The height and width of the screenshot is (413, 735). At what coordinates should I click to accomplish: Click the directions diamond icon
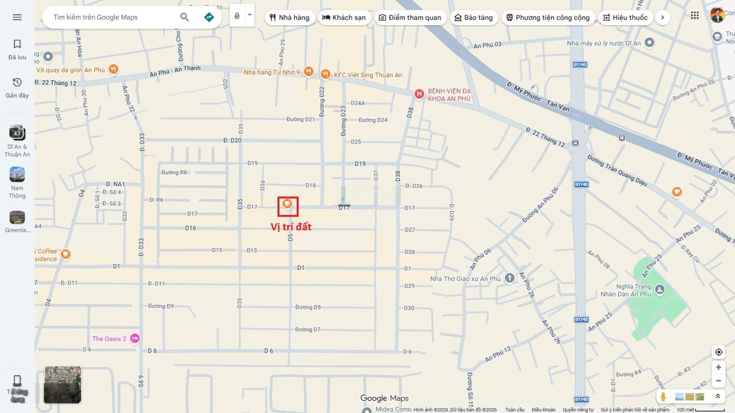[209, 17]
